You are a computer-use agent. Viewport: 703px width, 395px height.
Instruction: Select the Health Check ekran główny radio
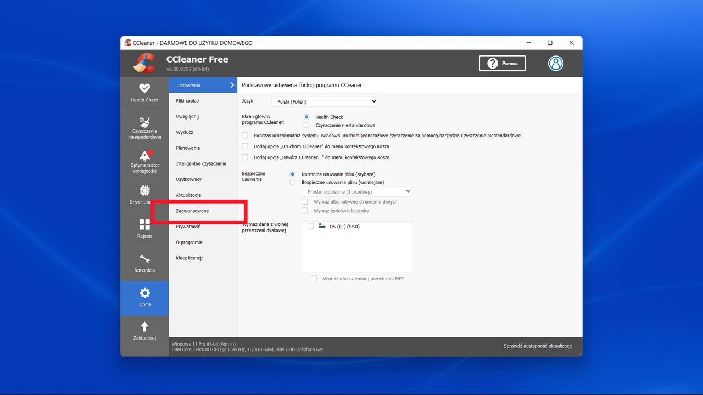click(x=306, y=117)
